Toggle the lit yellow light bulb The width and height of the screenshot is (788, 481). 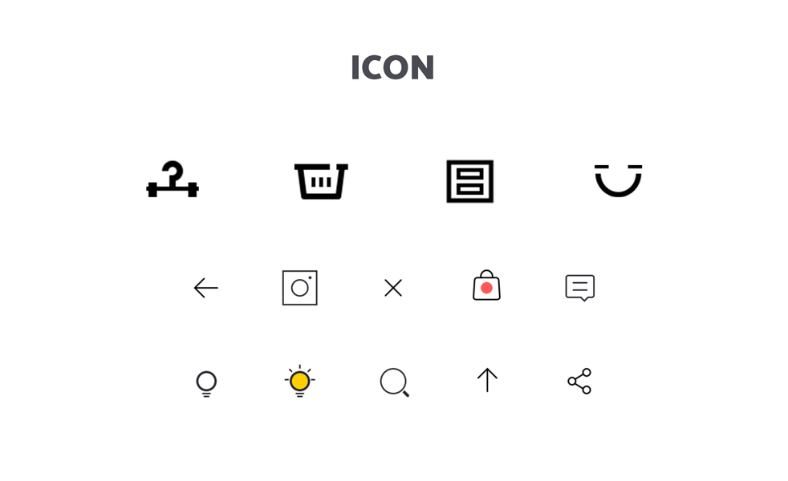[x=299, y=381]
